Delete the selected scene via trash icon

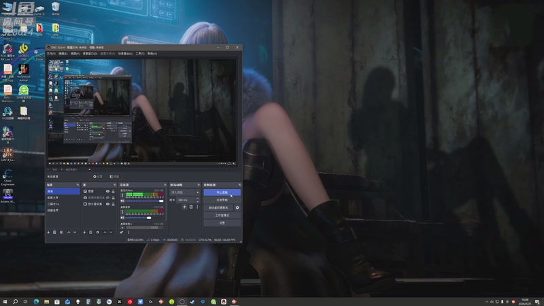coord(54,232)
